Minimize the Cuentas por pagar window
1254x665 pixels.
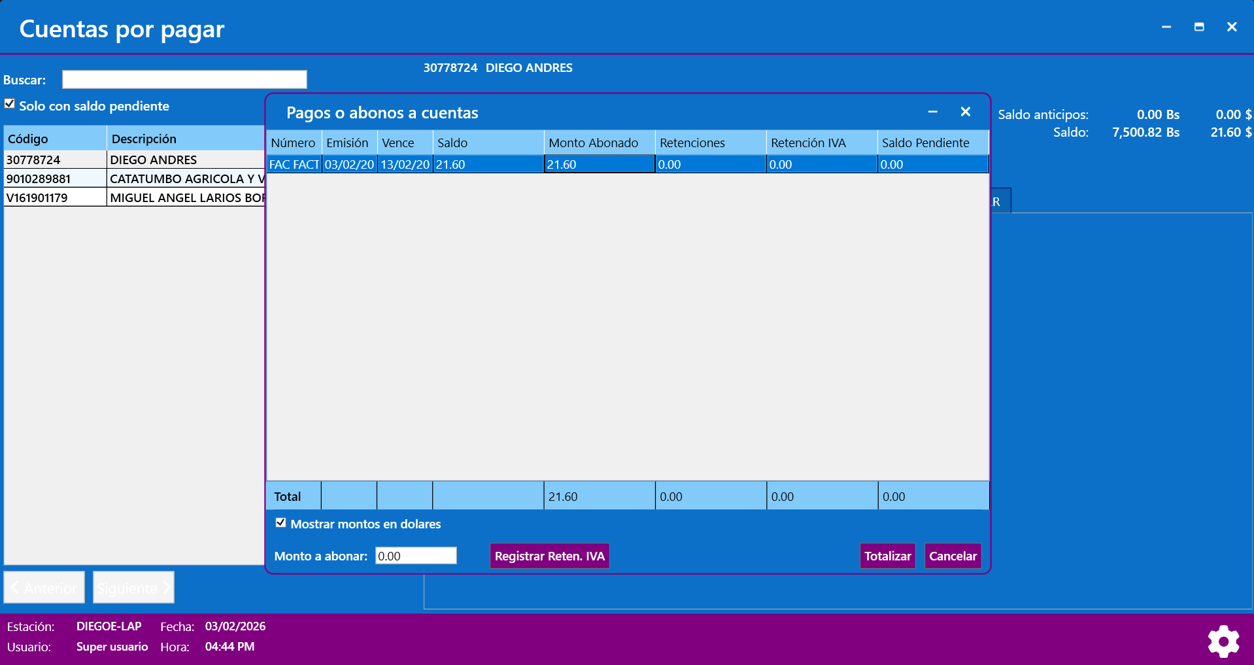coord(1166,27)
